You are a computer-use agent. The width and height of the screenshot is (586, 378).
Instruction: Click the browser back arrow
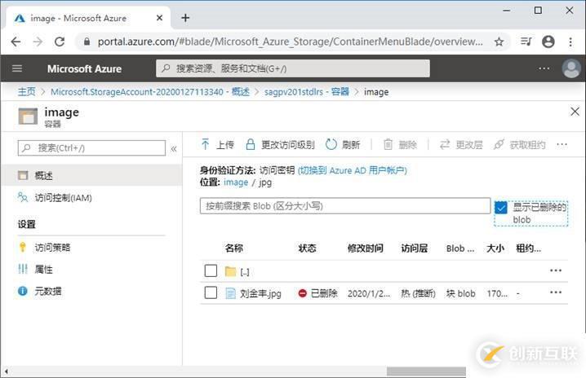[16, 42]
